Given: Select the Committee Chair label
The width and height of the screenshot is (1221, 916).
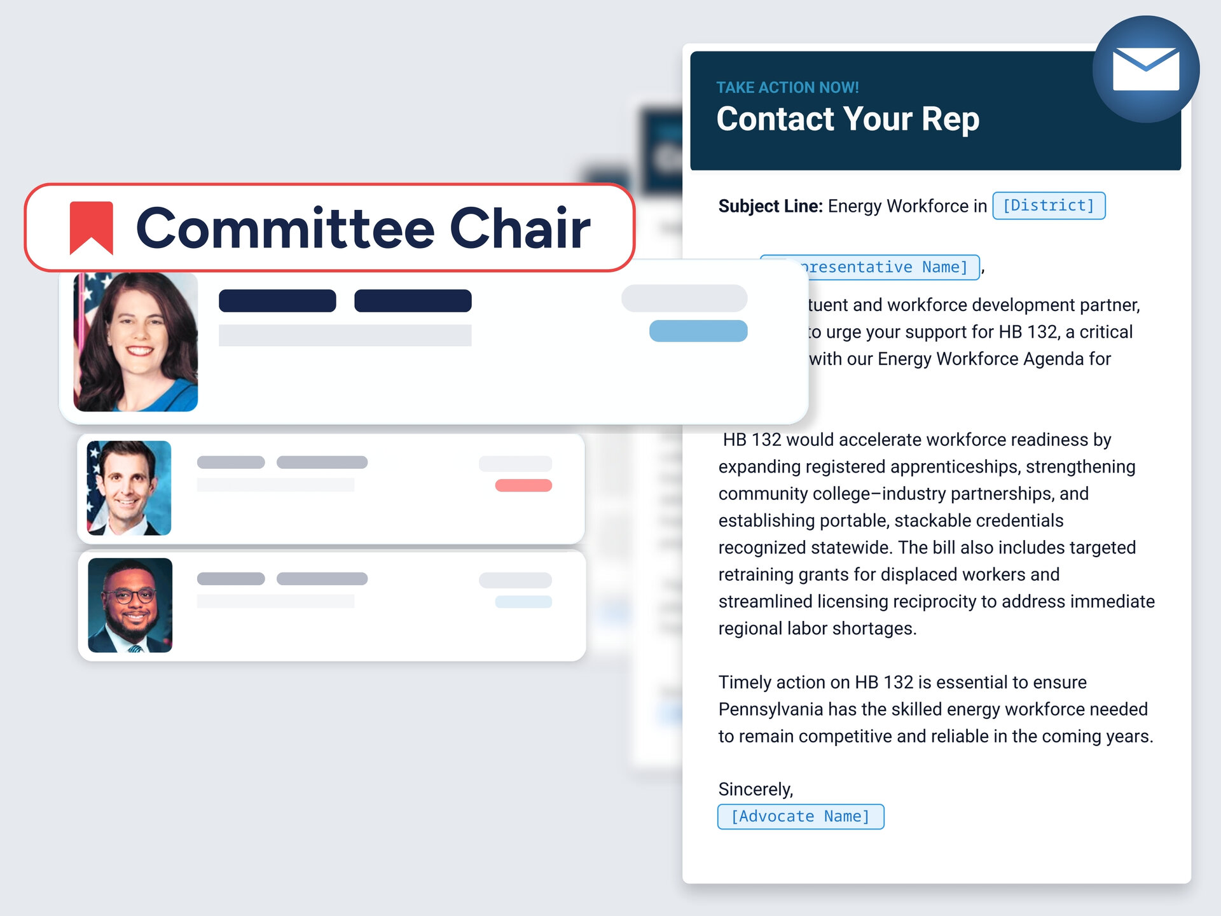Looking at the screenshot, I should [363, 228].
